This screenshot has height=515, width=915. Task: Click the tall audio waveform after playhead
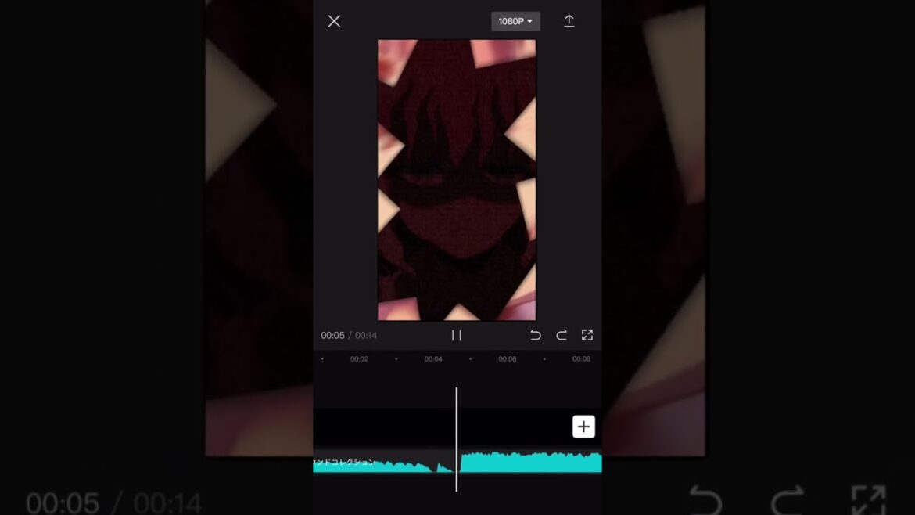(532, 462)
